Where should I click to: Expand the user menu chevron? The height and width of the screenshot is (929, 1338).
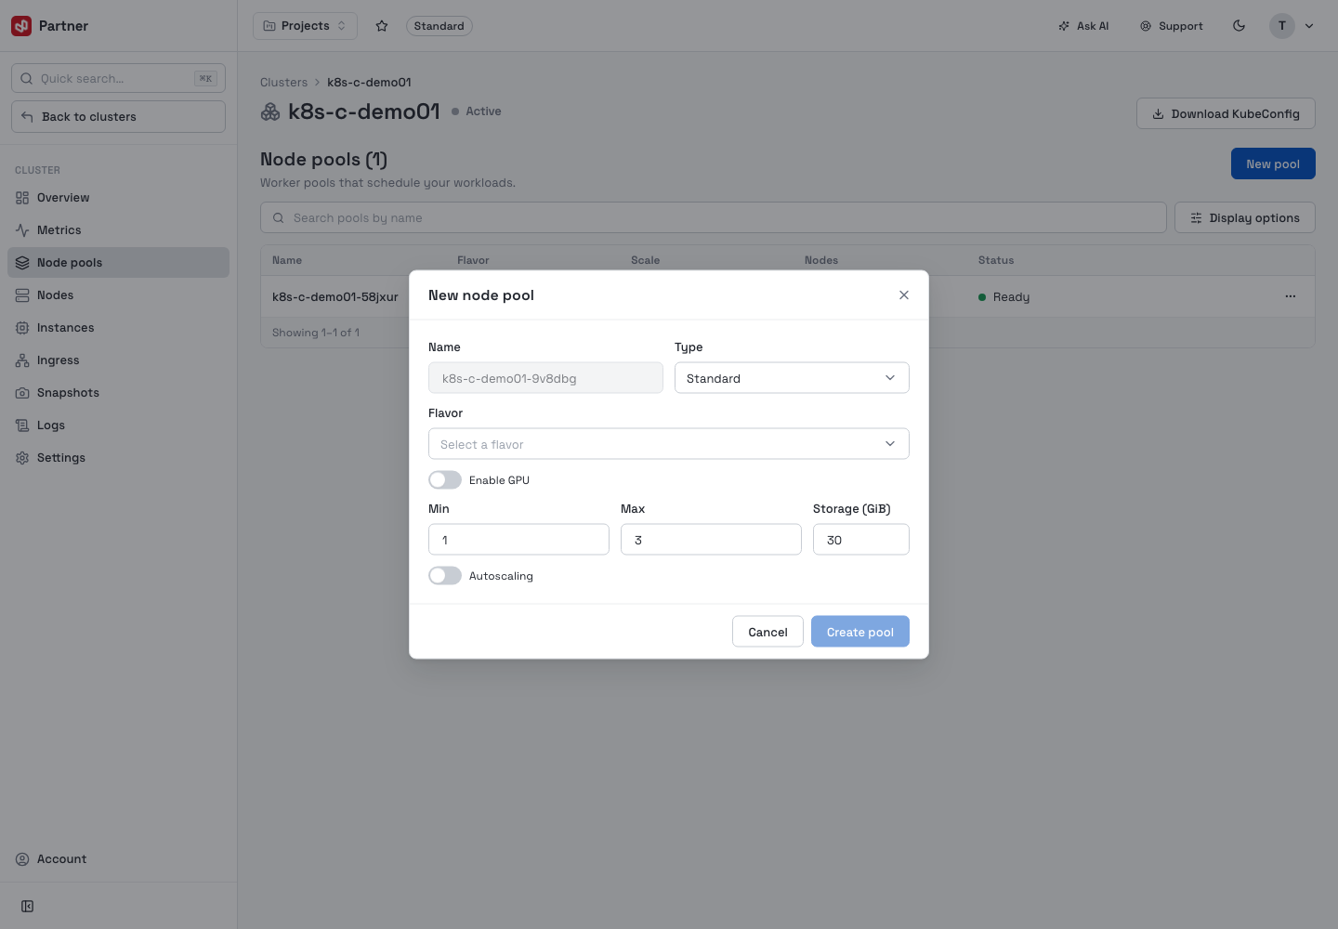point(1309,26)
